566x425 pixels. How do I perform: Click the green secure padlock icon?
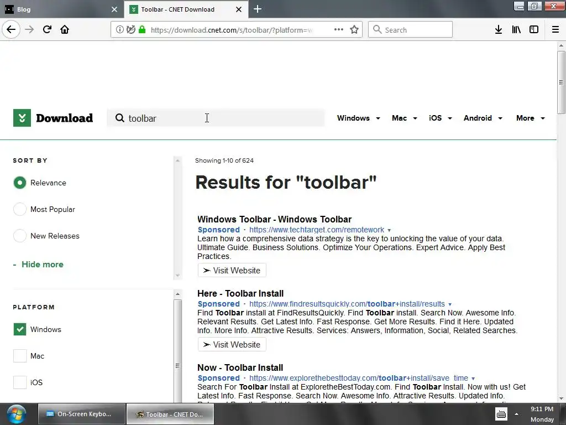click(x=142, y=30)
